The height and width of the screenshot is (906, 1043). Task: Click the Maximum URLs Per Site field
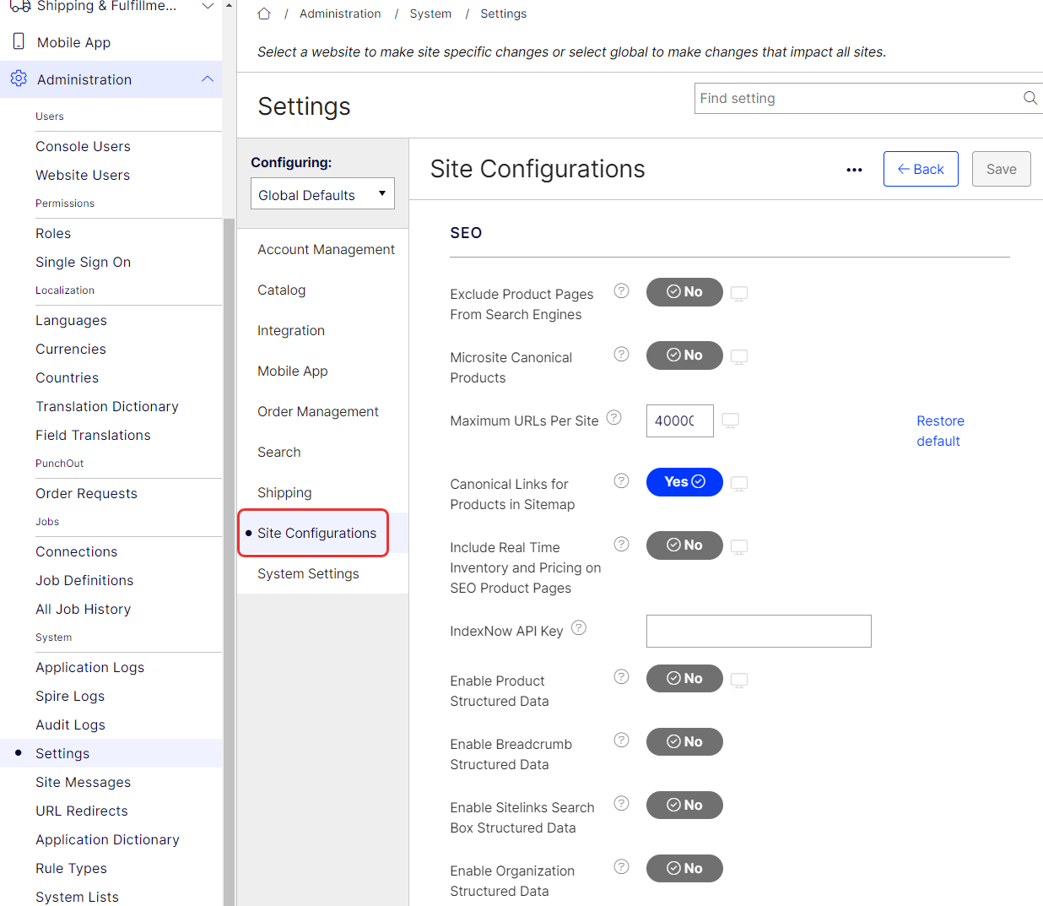[x=679, y=420]
